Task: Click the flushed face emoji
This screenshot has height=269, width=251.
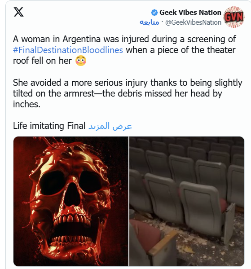Action: tap(81, 61)
